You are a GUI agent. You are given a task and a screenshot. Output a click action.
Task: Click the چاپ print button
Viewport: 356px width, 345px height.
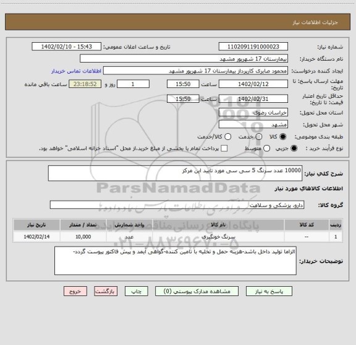pyautogui.click(x=137, y=291)
